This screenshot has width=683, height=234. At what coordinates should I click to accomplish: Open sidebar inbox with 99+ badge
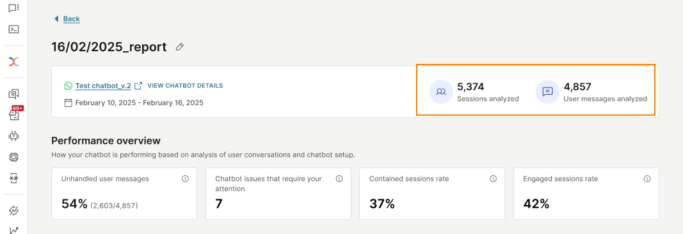14,115
